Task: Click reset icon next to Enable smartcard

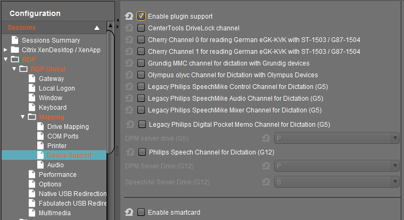Action: tap(129, 213)
